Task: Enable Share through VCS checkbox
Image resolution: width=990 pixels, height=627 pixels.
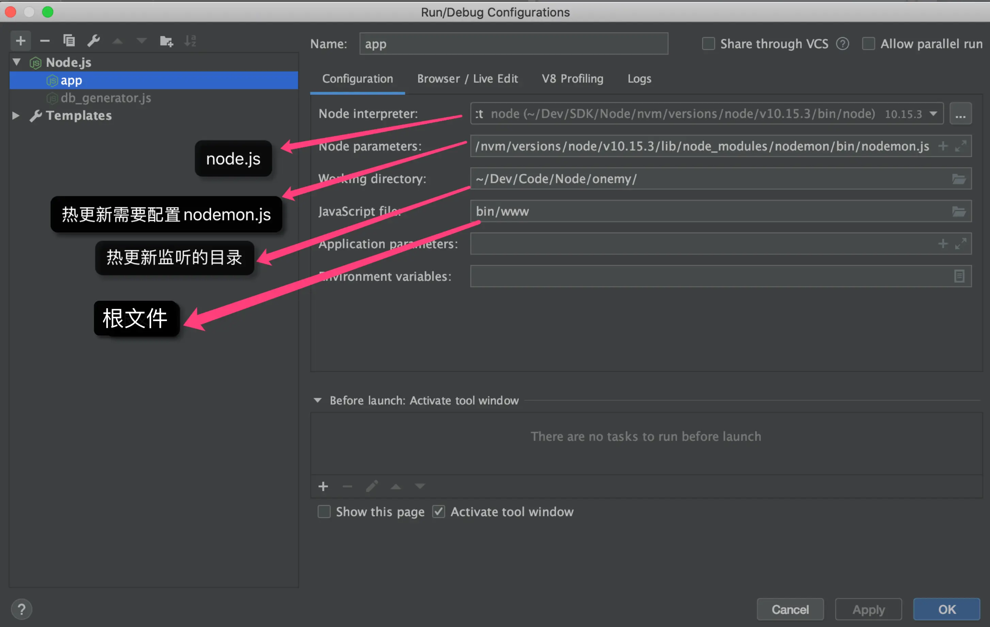Action: tap(708, 44)
